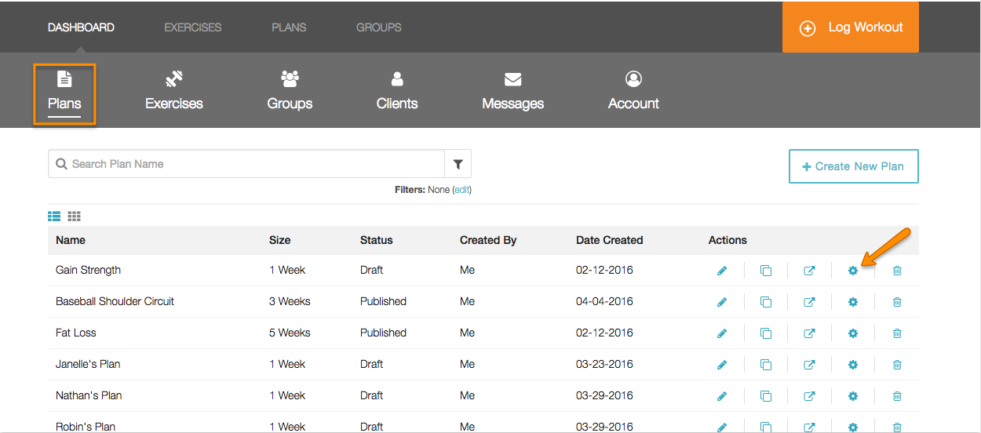Switch to grid view layout

[75, 216]
